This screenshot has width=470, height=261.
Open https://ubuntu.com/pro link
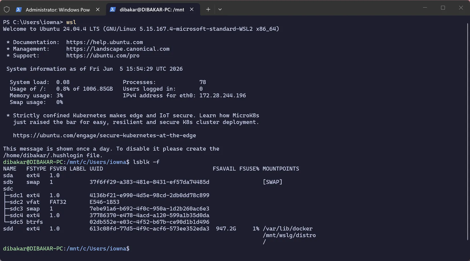point(103,56)
